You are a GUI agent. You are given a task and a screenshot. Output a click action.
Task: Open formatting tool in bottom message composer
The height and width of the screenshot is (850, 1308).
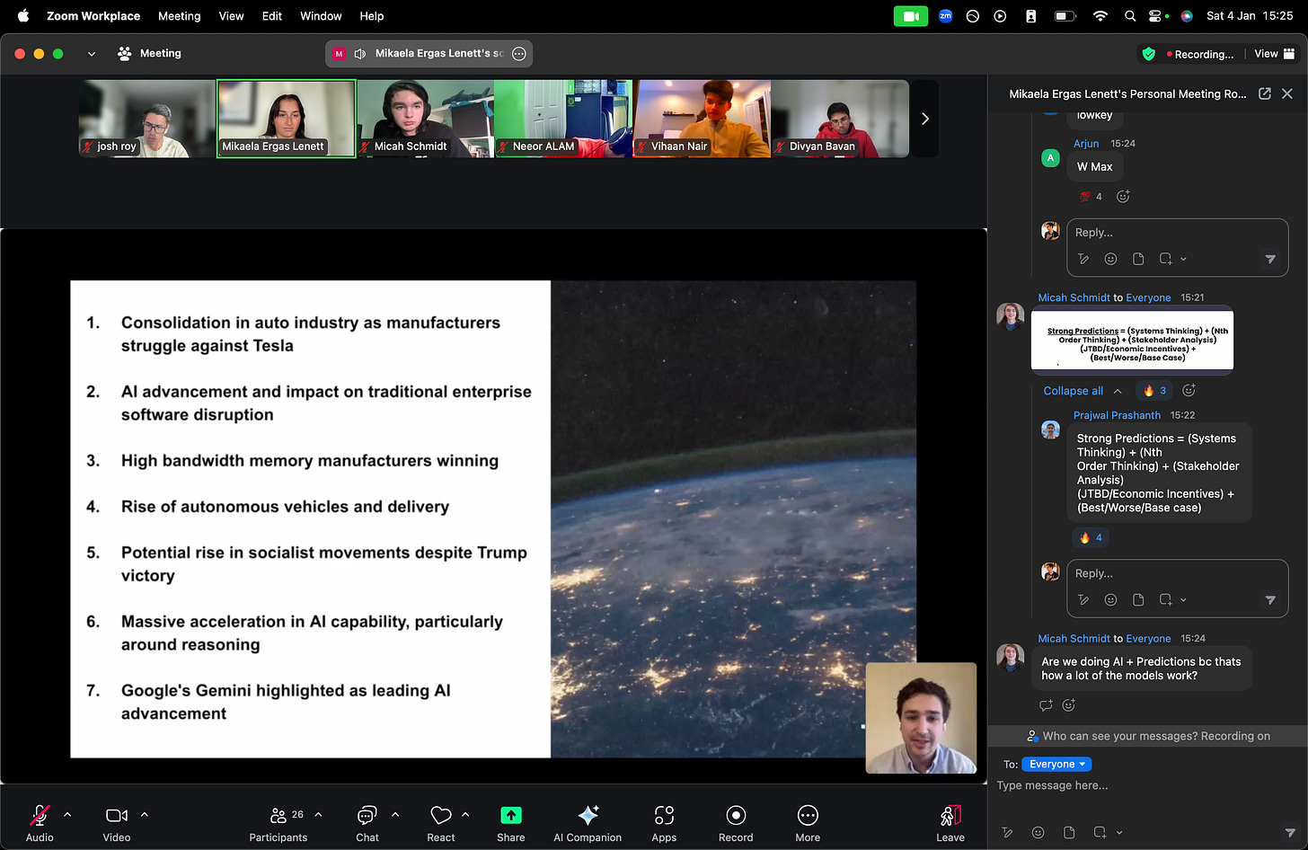coord(1007,833)
